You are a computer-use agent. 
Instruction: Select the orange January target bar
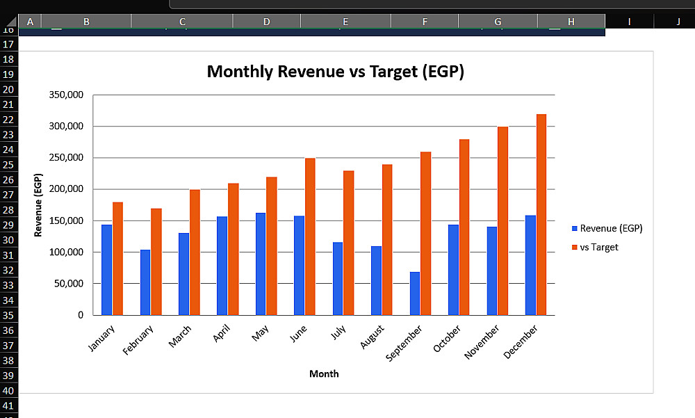click(x=117, y=259)
